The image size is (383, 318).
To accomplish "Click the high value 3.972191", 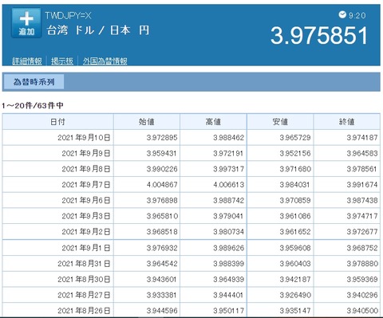I will point(228,153).
